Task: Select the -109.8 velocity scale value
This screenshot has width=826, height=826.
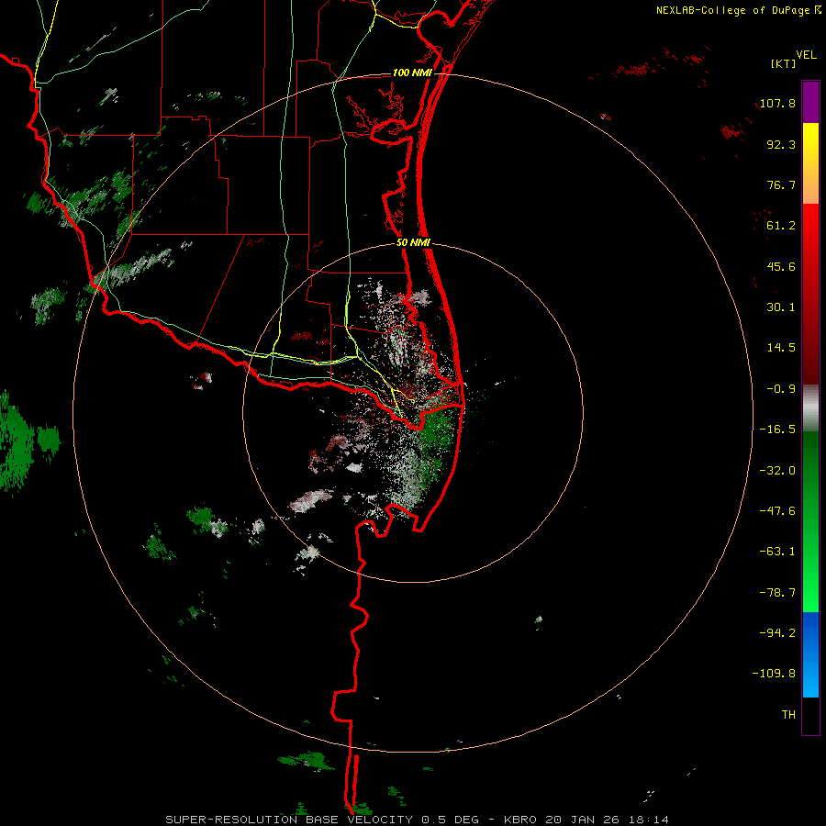Action: (774, 674)
